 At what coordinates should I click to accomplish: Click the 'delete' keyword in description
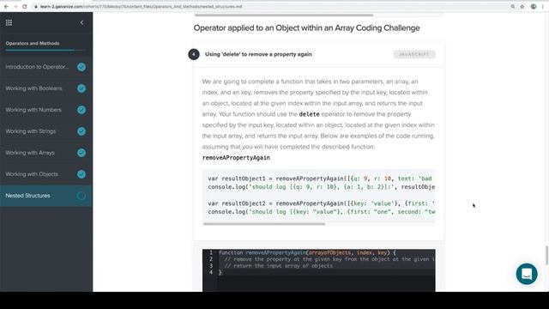click(309, 114)
